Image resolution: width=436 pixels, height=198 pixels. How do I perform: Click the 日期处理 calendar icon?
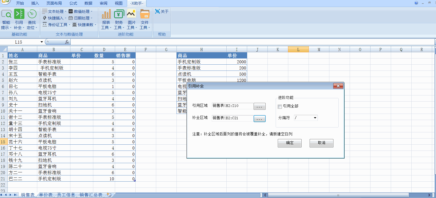click(71, 18)
